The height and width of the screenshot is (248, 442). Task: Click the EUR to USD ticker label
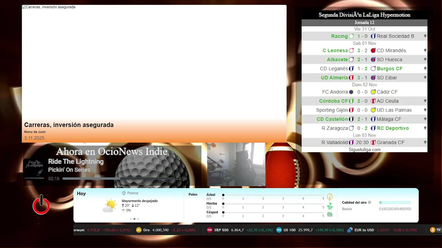[364, 230]
